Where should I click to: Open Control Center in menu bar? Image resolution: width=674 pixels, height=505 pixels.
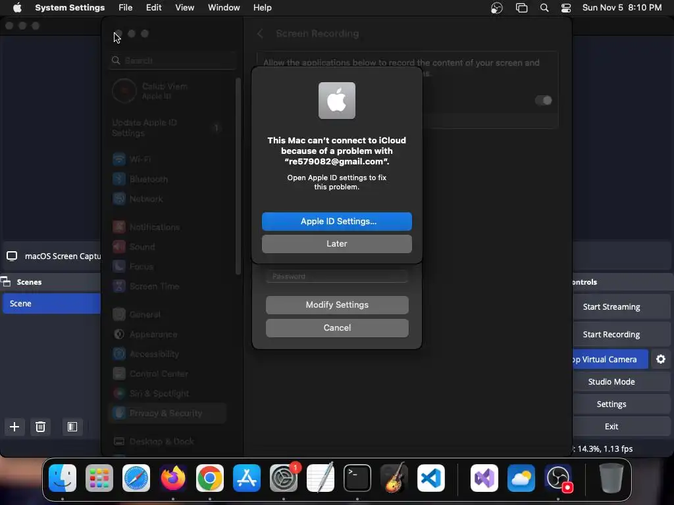coord(566,8)
